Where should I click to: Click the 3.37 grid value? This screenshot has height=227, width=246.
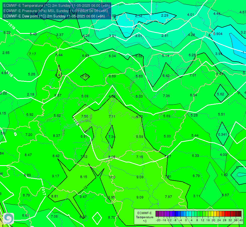pyautogui.click(x=60, y=35)
